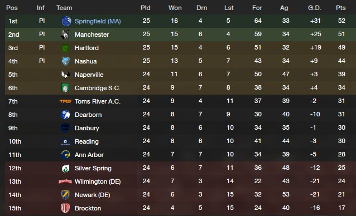Select the Silver Spring table row name
Screen dimensions: 356x216
coord(93,168)
